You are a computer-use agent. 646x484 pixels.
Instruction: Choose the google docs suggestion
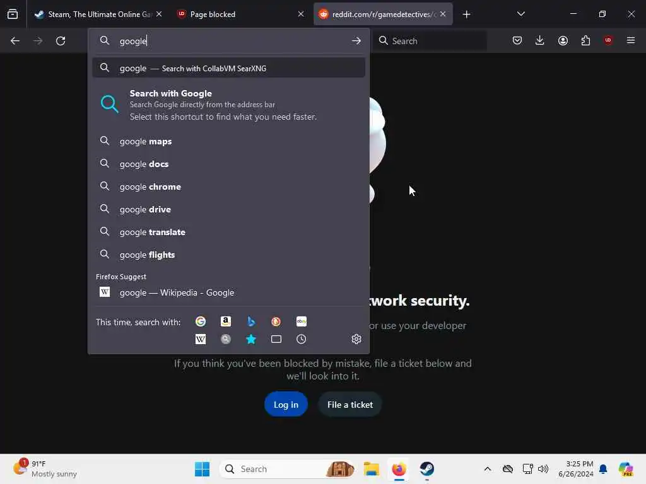(228, 164)
